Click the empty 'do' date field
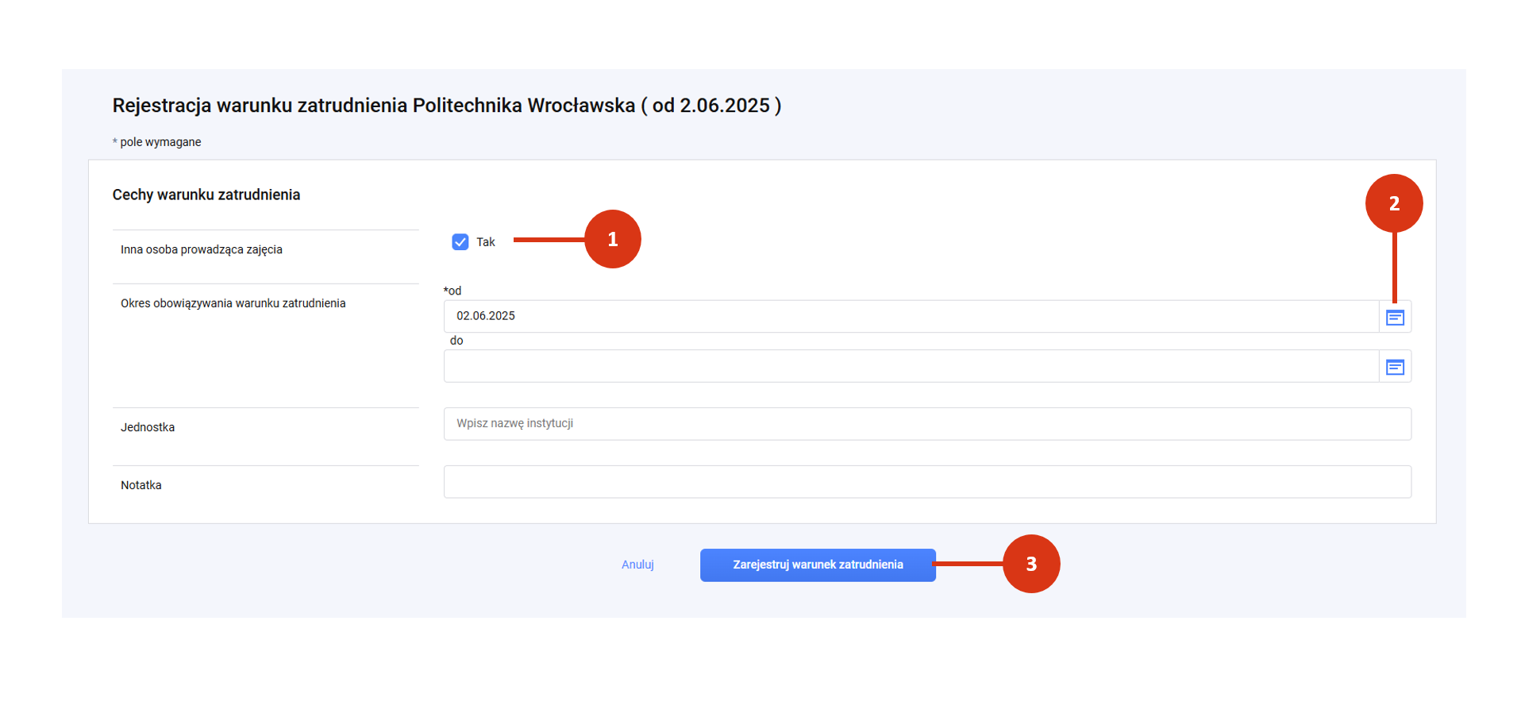1521x725 pixels. click(x=911, y=366)
